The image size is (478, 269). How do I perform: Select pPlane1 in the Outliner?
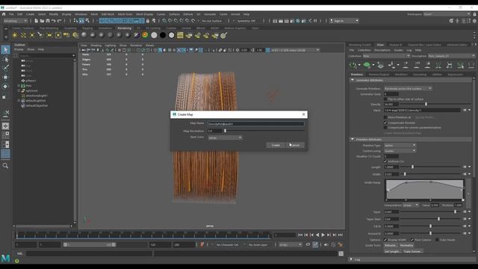tap(31, 81)
